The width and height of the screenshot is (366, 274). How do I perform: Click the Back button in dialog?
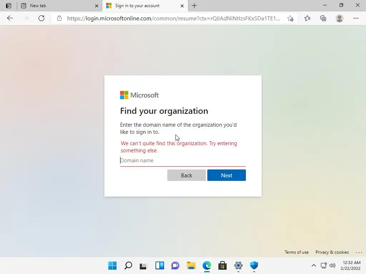(187, 175)
